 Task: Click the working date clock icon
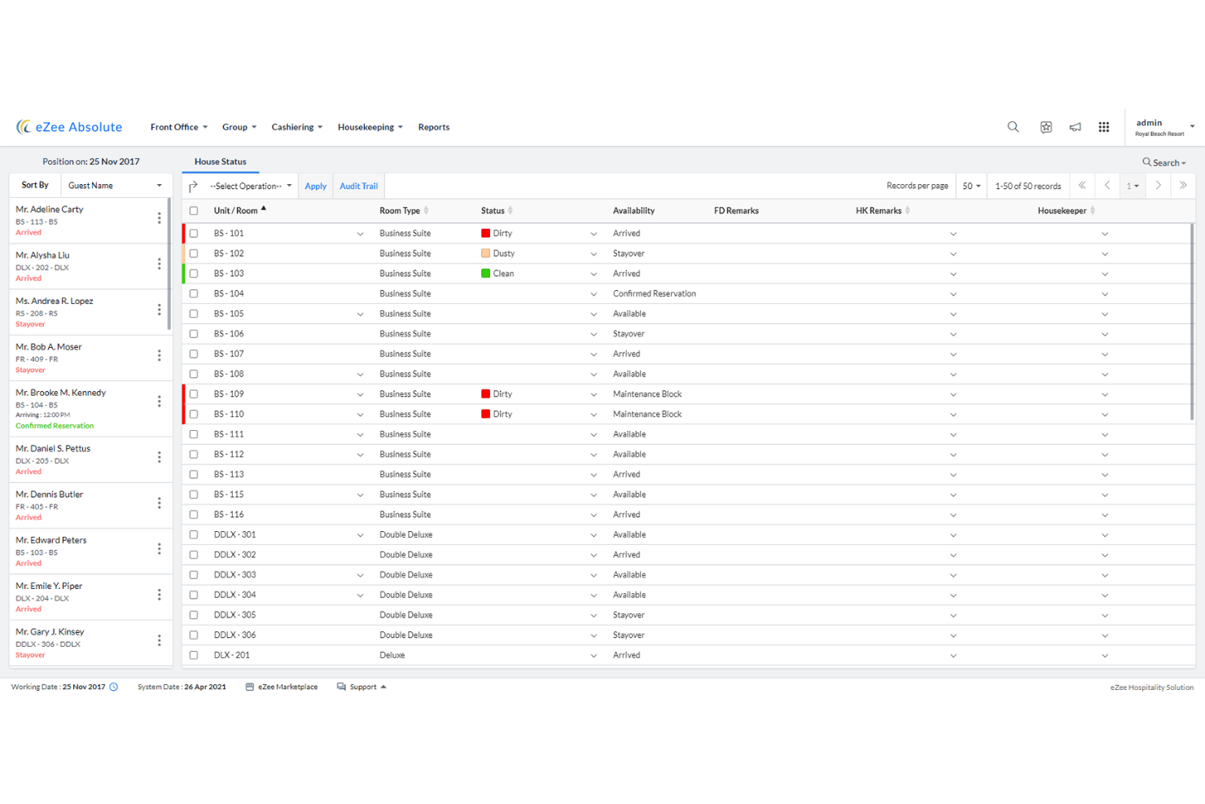pyautogui.click(x=114, y=687)
